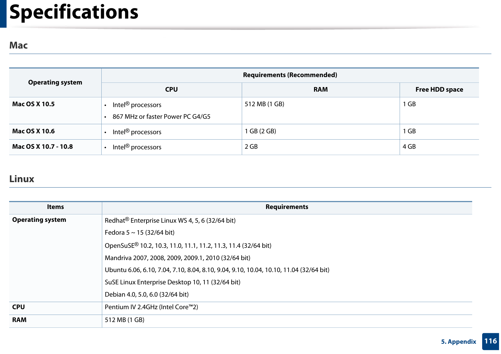Click the Pentium IV 2.4GHz CPU requirement
501x354 pixels.
click(151, 307)
